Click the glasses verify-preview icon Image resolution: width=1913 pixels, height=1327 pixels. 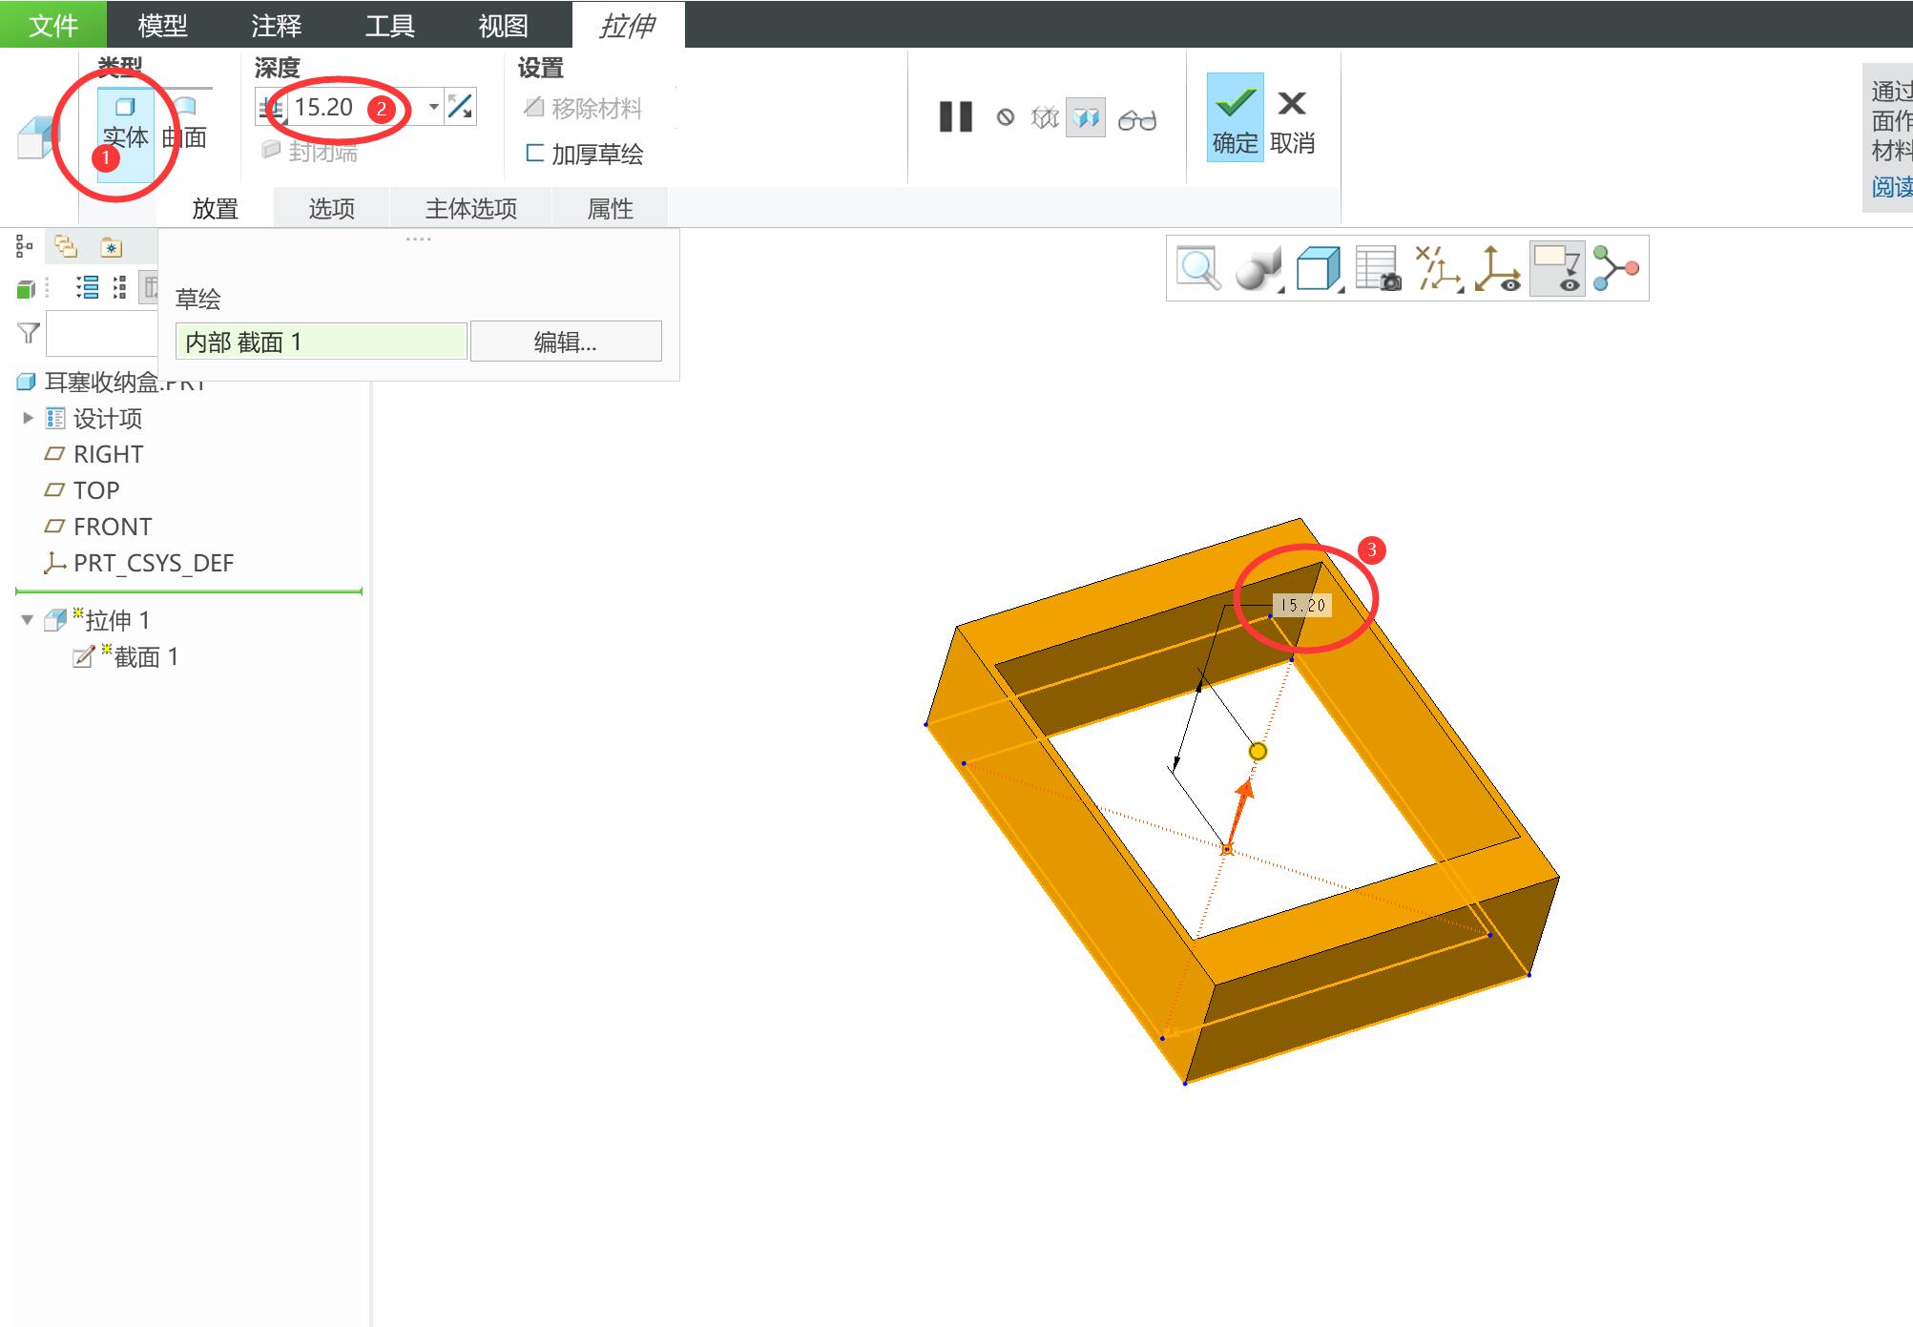[x=1136, y=119]
